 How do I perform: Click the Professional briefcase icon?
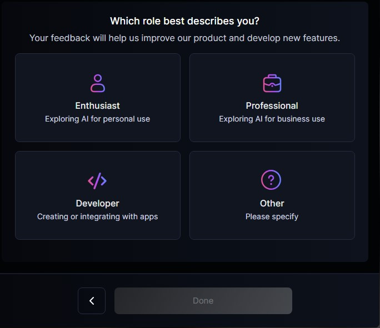click(272, 83)
